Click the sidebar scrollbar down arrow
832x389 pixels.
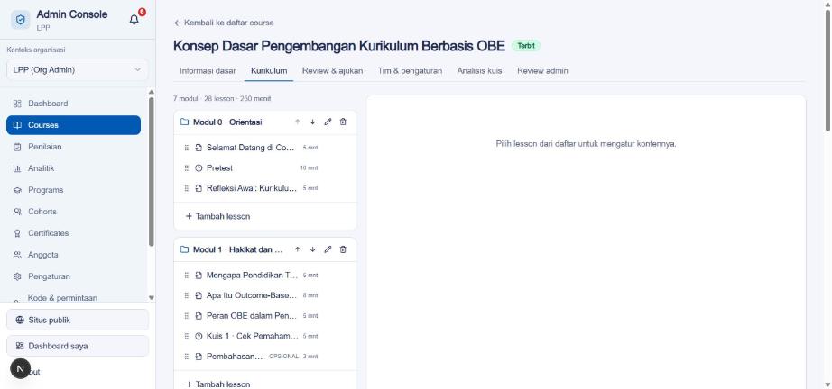pos(152,298)
